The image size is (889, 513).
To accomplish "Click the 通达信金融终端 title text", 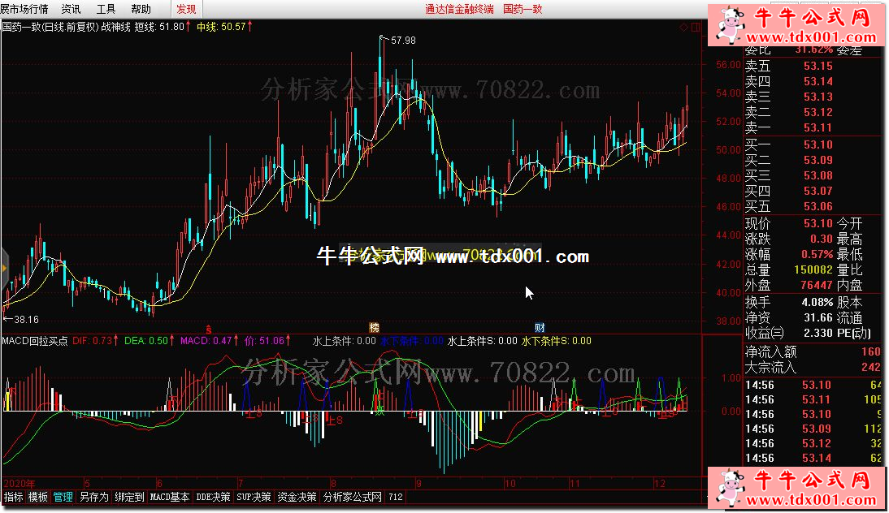I will (459, 9).
